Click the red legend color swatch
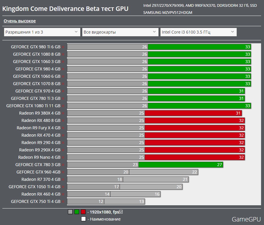This screenshot has width=264, height=225. [x=83, y=212]
